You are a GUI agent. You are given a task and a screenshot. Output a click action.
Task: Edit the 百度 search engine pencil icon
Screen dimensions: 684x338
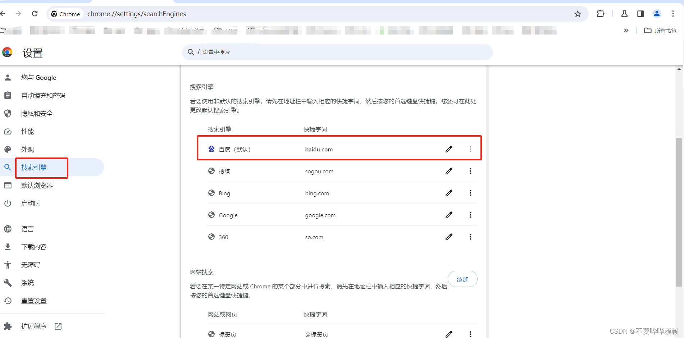coord(449,149)
